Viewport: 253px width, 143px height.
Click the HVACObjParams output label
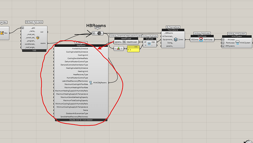click(100, 82)
